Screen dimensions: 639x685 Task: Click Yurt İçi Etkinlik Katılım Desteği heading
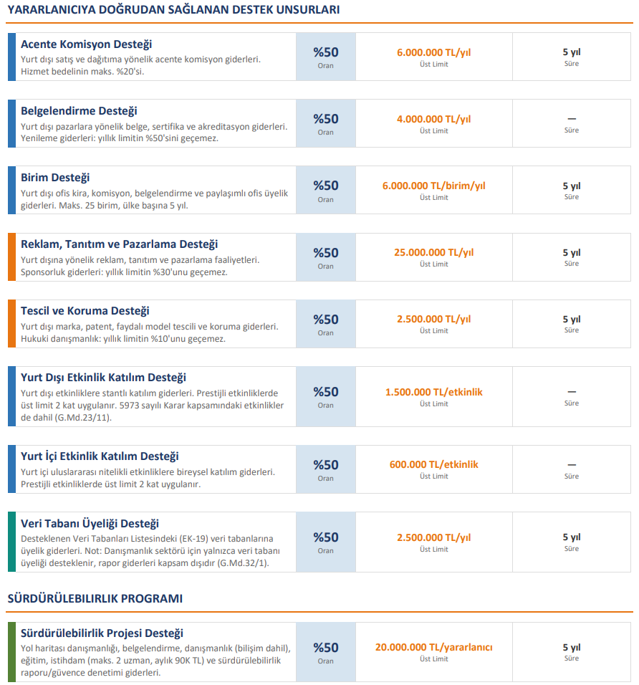pos(100,456)
